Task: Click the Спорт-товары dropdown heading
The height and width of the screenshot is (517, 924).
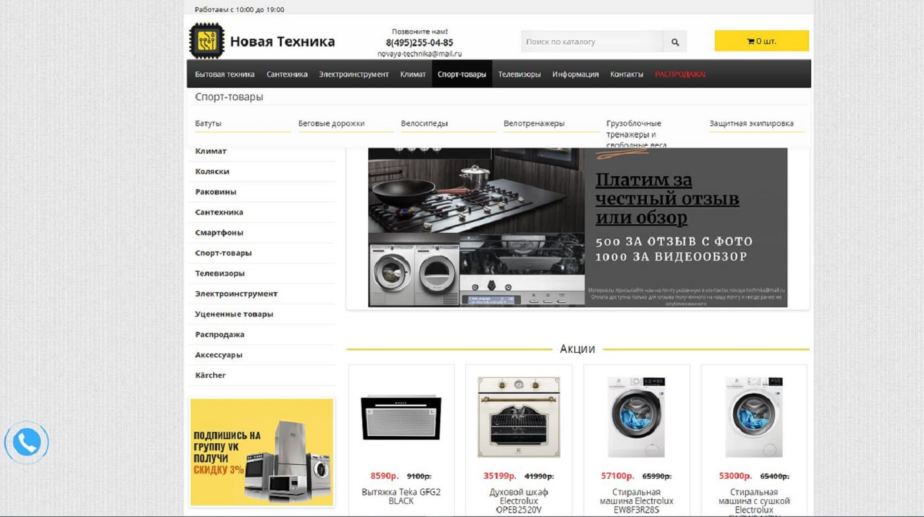Action: pos(229,97)
